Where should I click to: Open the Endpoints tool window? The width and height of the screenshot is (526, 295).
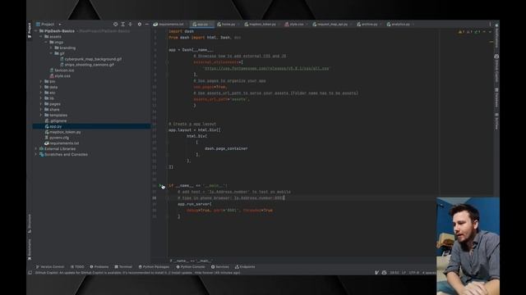[x=245, y=266]
